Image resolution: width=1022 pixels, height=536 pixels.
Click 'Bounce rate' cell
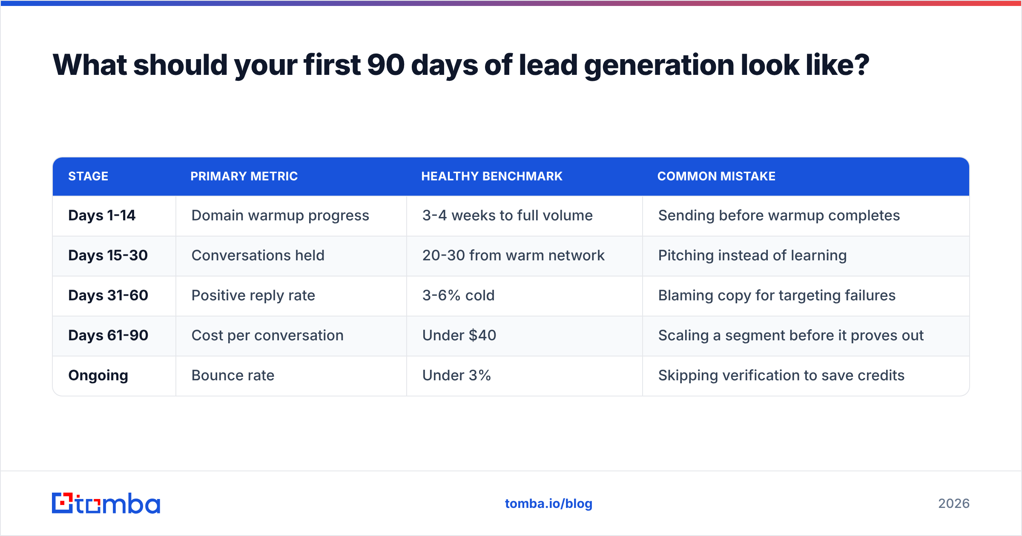coord(291,376)
